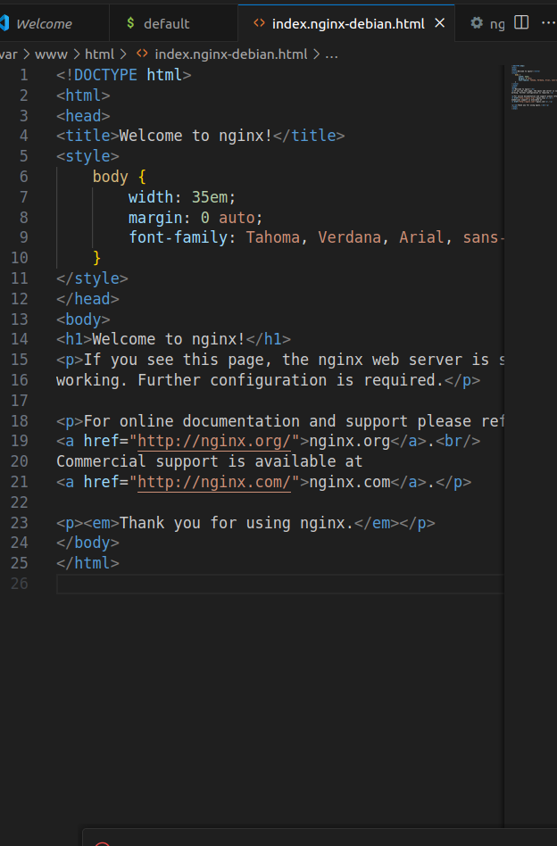
Task: Click line number 5 in the gutter
Action: click(x=23, y=156)
